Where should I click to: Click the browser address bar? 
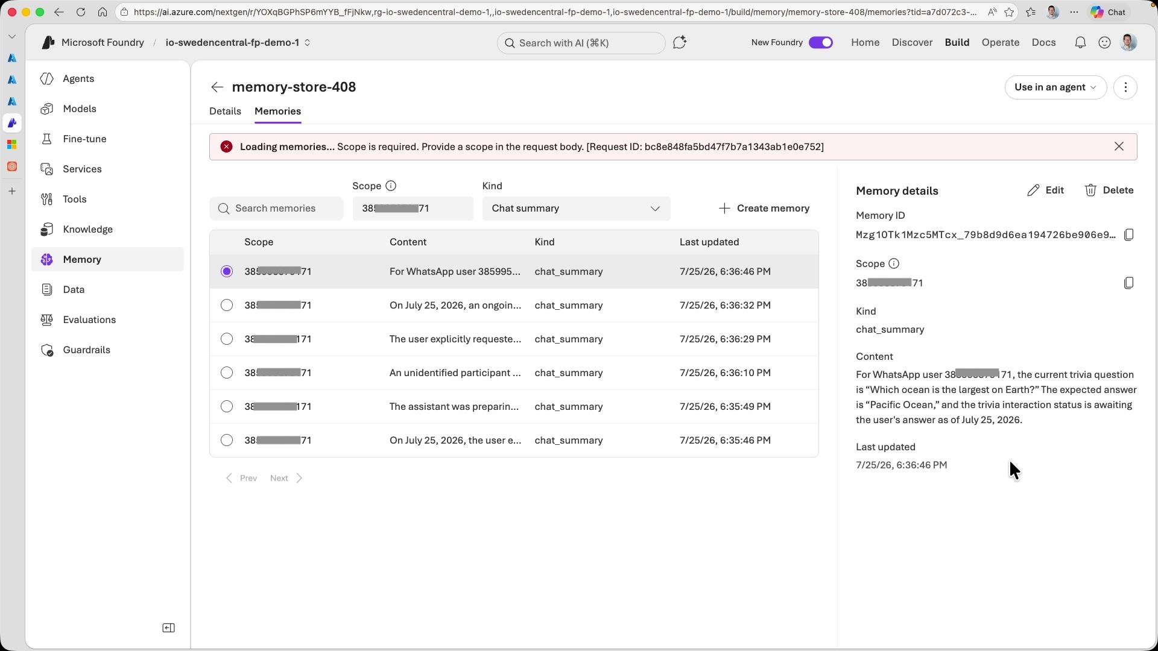tap(555, 12)
